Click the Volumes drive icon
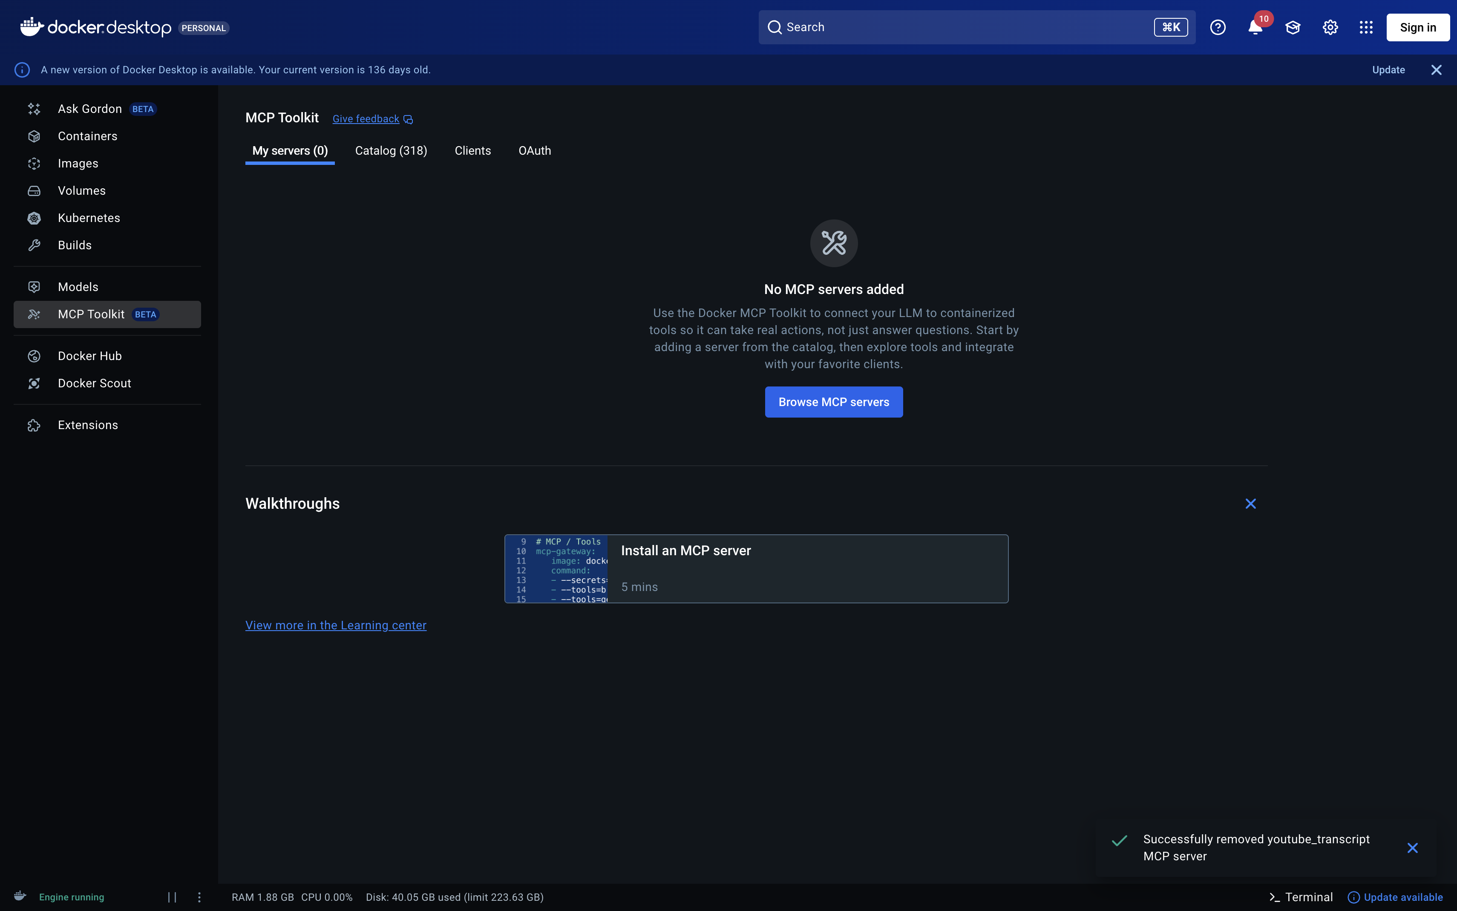1457x911 pixels. tap(35, 191)
